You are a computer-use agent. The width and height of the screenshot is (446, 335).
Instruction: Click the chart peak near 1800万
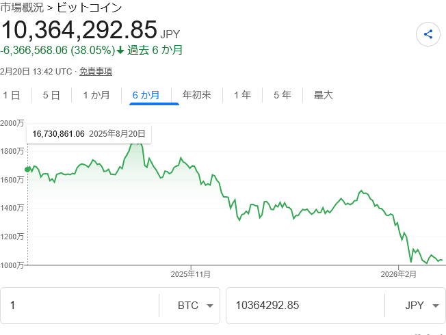pos(136,142)
